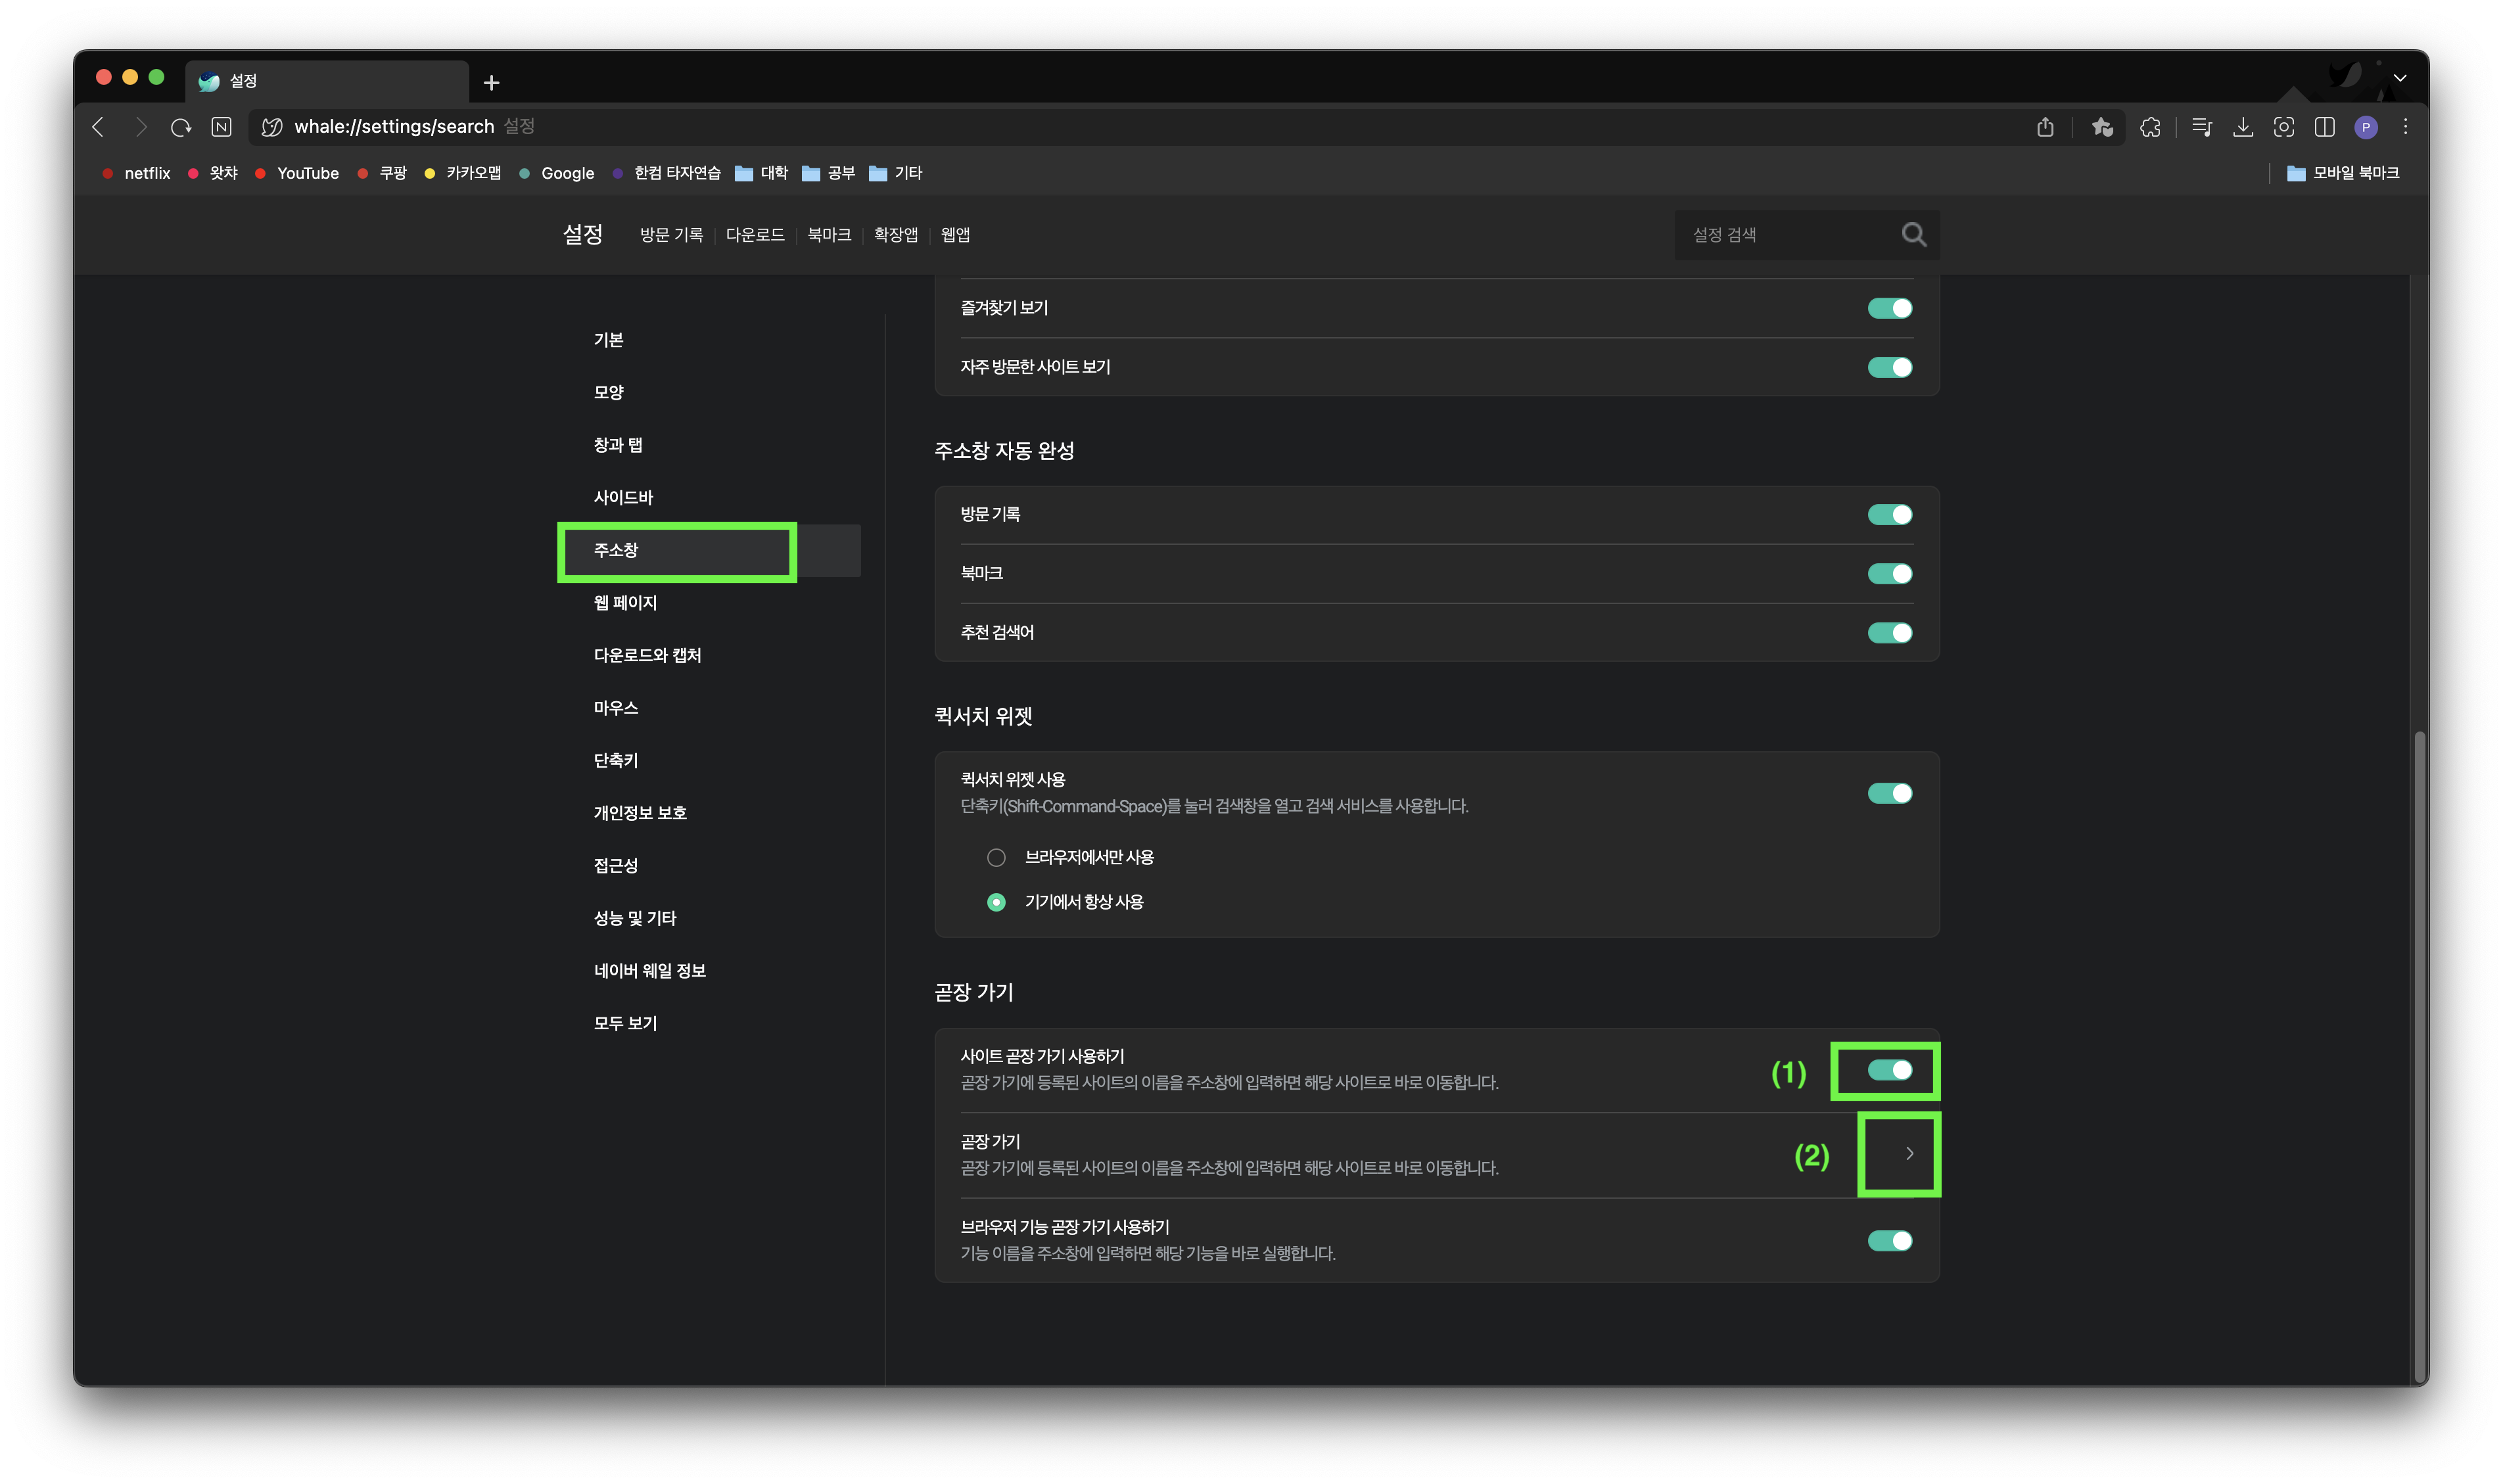Open the Google bookmark
Viewport: 2503px width, 1484px height.
pos(557,173)
